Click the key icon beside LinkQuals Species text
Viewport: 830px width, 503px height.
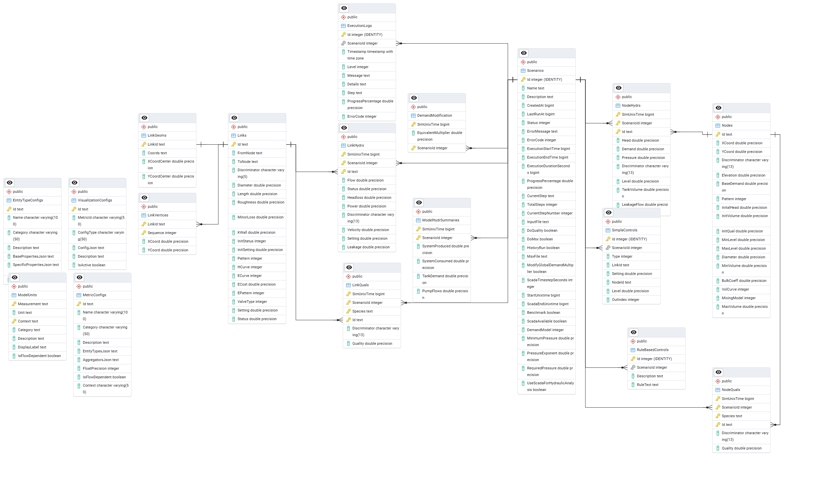point(348,311)
